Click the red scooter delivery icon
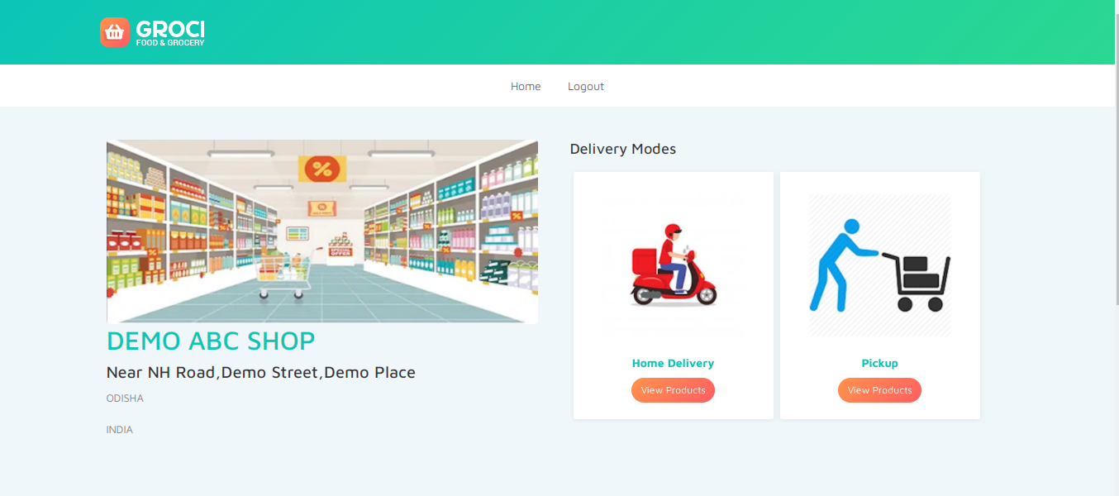 tap(673, 266)
